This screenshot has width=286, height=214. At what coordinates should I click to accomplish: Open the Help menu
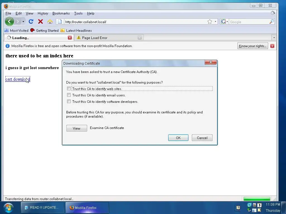(x=91, y=13)
